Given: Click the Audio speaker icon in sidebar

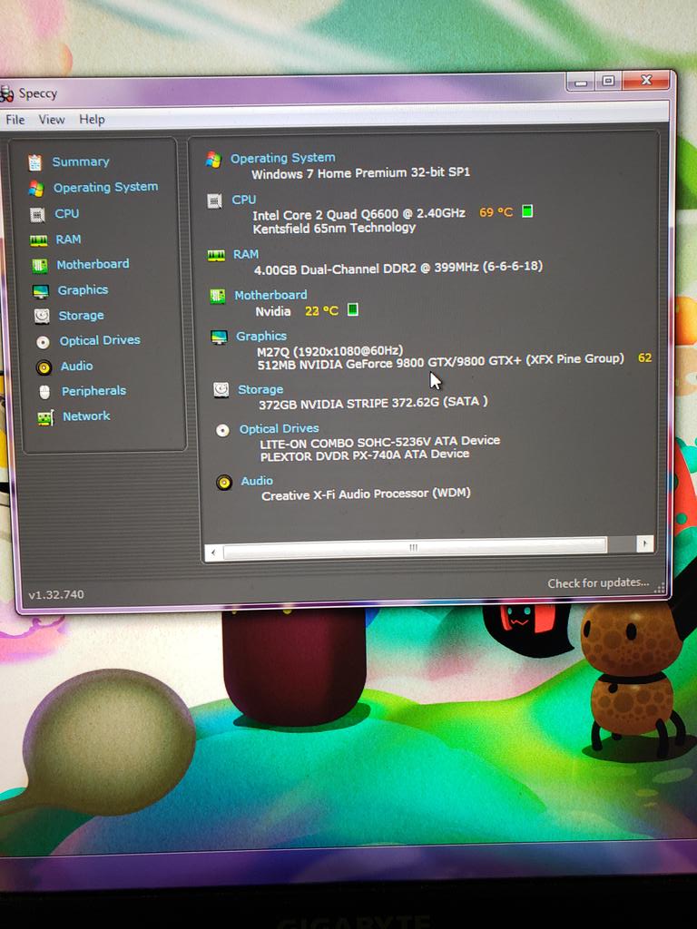Looking at the screenshot, I should coord(44,367).
